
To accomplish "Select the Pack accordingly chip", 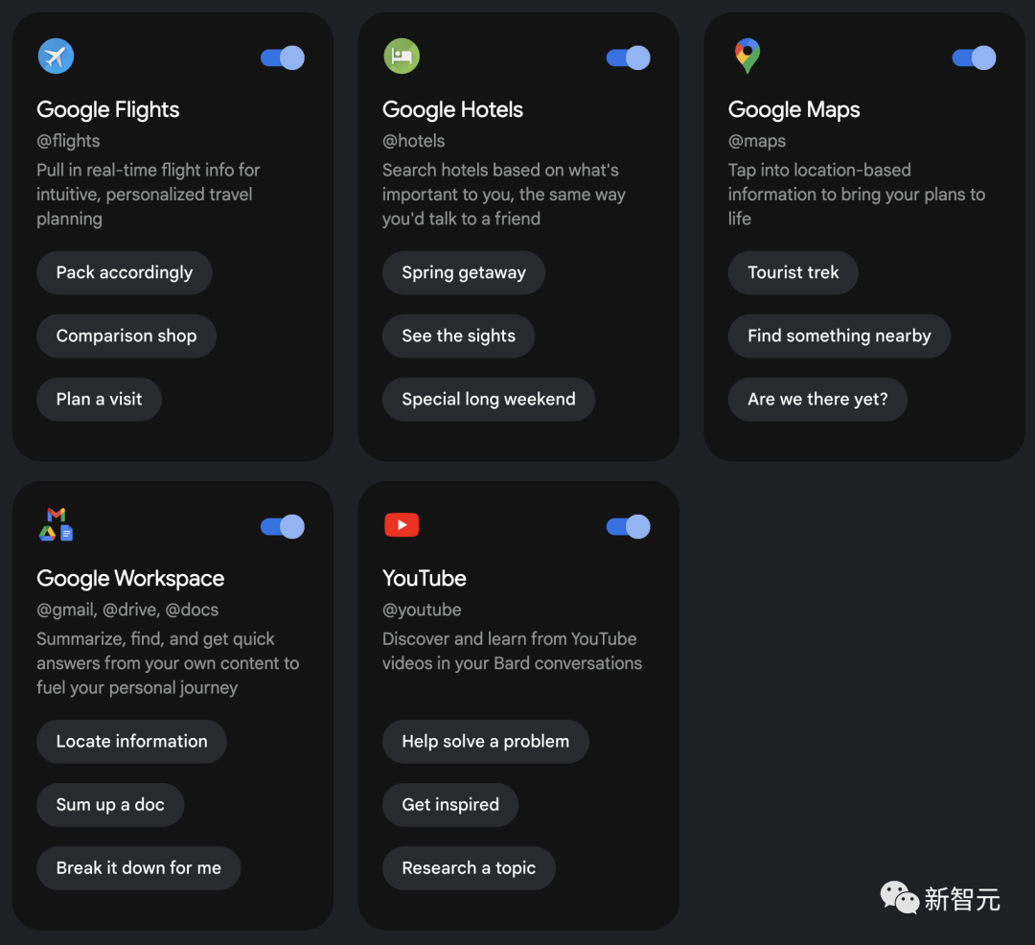I will tap(124, 272).
